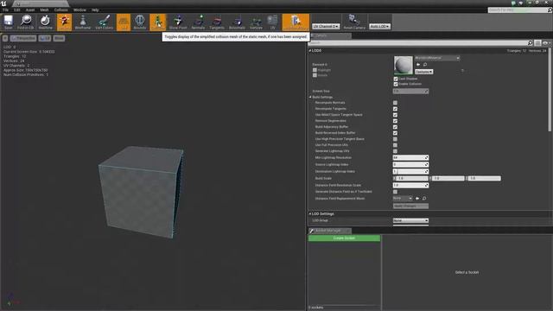Toggle Build Reversed Index Buffer checkbox
The width and height of the screenshot is (553, 311).
click(395, 133)
